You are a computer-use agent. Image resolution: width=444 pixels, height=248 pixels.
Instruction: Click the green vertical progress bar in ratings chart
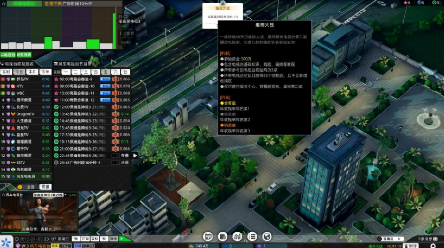(114, 31)
